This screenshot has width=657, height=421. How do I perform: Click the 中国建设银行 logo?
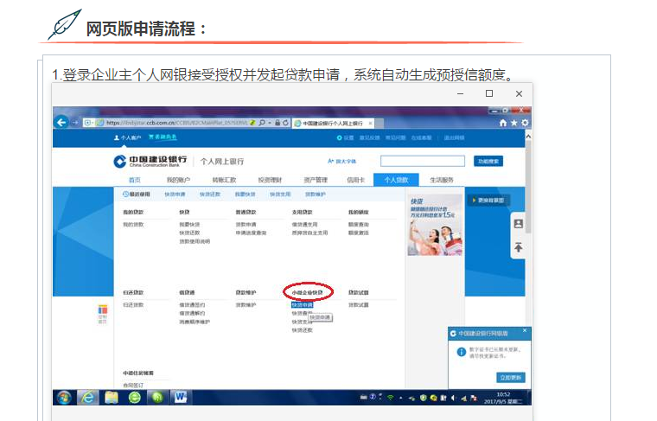point(150,162)
